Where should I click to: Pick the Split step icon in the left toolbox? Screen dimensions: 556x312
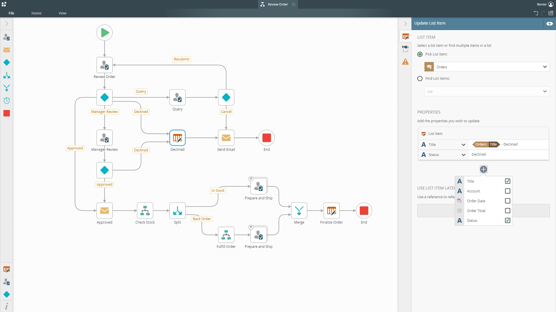[x=7, y=75]
